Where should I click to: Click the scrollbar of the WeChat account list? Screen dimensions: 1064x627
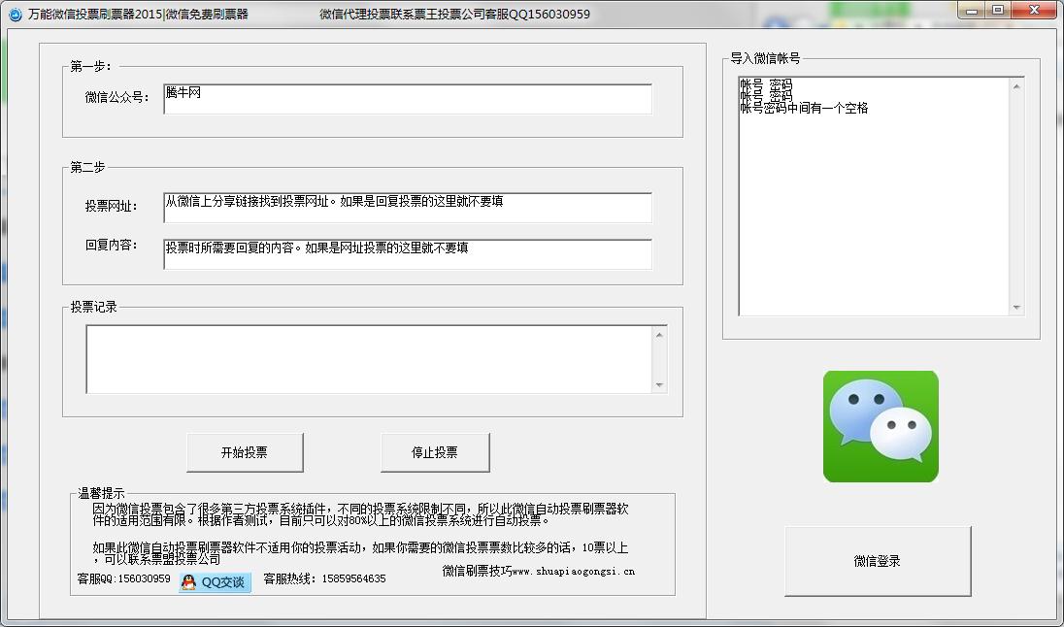[1017, 194]
